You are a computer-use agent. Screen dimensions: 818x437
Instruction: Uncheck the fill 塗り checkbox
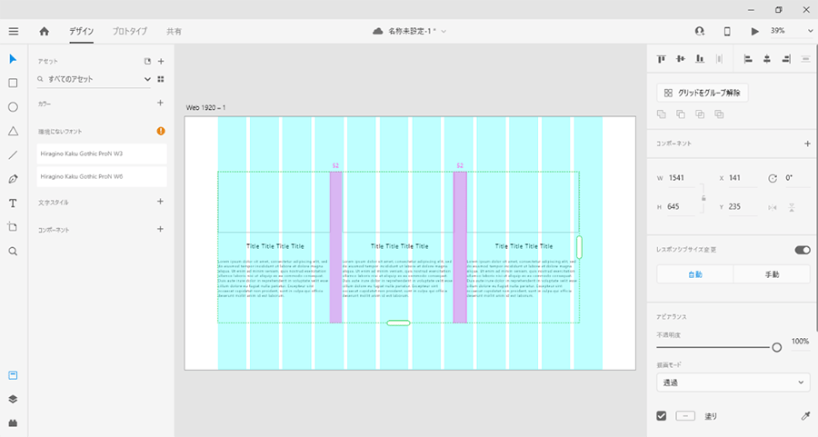pyautogui.click(x=662, y=415)
